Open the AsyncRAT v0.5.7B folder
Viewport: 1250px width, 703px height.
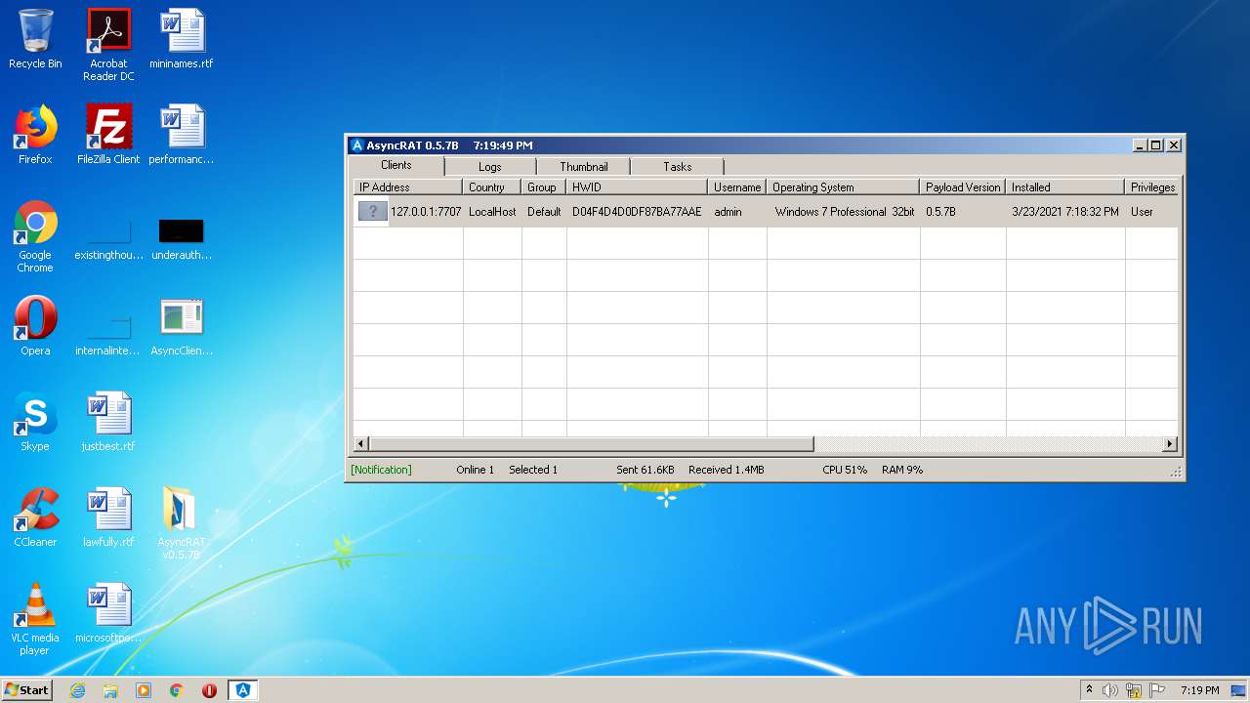click(182, 523)
